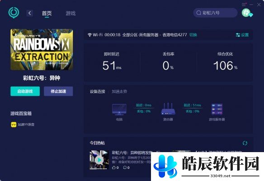
Task: Click the Rainbow Six Extraction cover image
Action: (42, 49)
